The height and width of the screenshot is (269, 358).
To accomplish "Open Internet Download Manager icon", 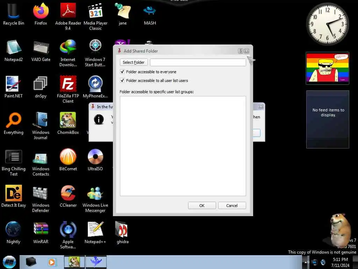I will pyautogui.click(x=68, y=53).
